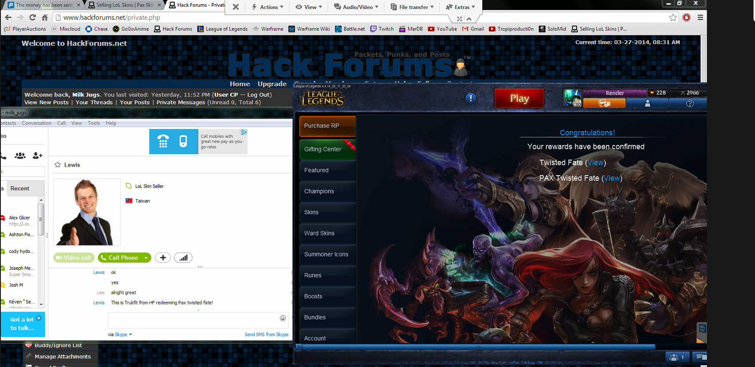This screenshot has width=755, height=367.
Task: Open the Skype create group icon
Action: click(20, 155)
